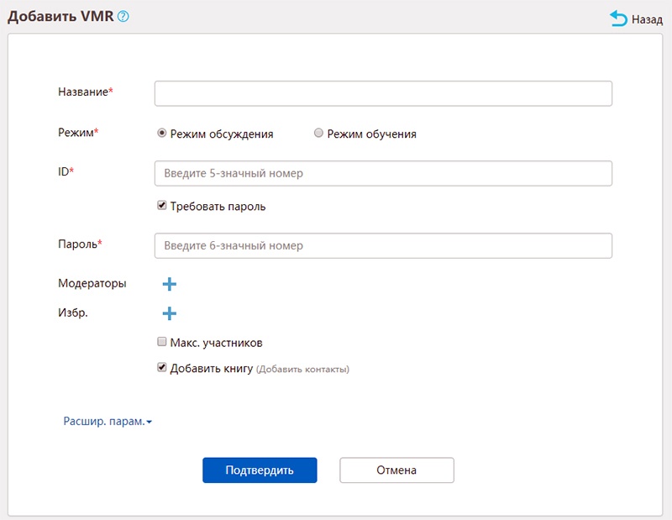Add a favorite via the Избр. plus button
Screen dimensions: 672x520
click(x=171, y=313)
